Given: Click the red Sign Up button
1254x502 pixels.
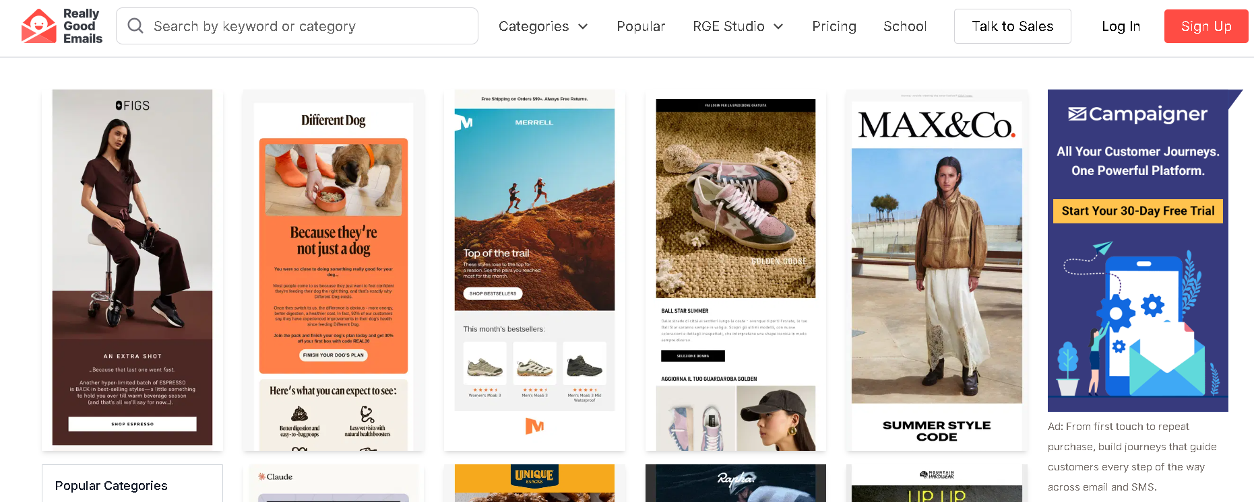Looking at the screenshot, I should pyautogui.click(x=1206, y=26).
